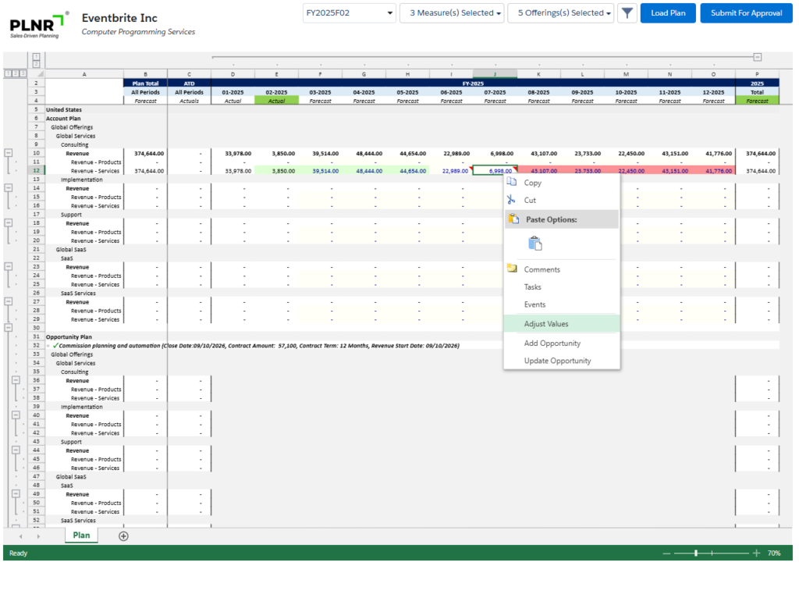Click the FY-2025 header band
This screenshot has width=799, height=598.
[473, 83]
